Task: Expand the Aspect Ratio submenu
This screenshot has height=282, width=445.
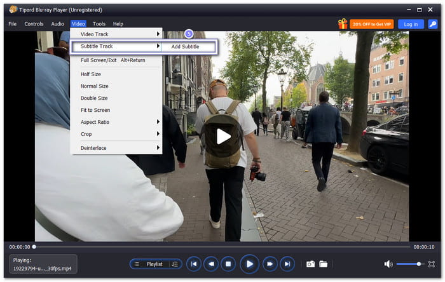Action: (116, 122)
